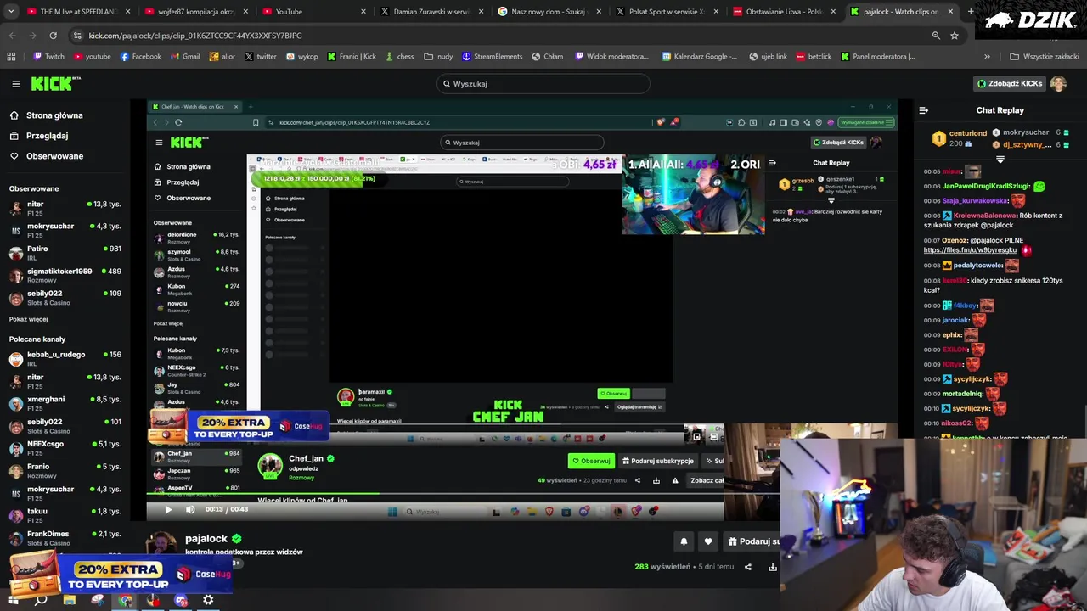Download the clip with the download icon

[x=773, y=567]
